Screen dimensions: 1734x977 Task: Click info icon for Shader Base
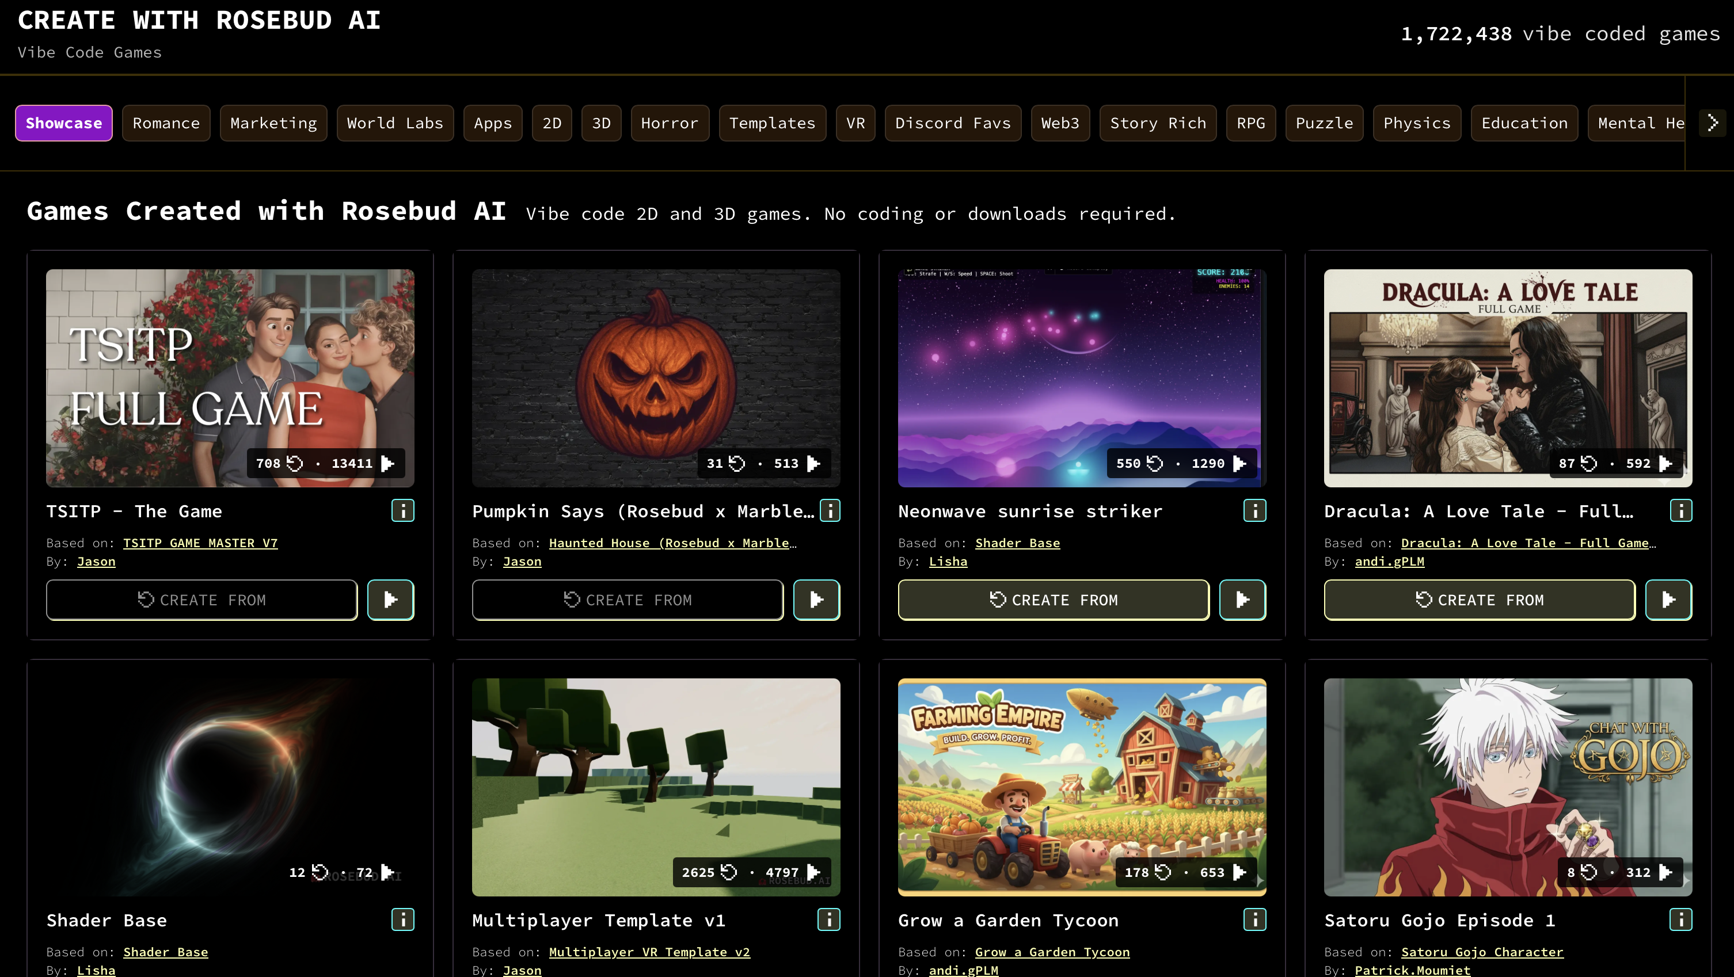click(x=402, y=920)
